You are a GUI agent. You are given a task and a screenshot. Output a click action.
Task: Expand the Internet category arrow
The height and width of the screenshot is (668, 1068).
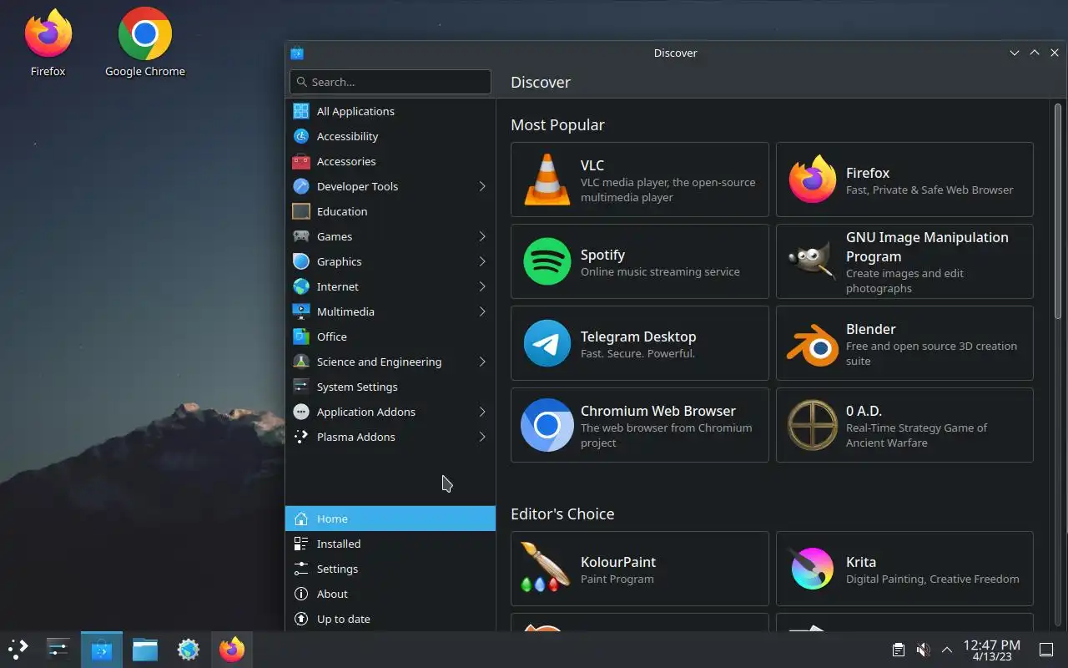tap(482, 286)
